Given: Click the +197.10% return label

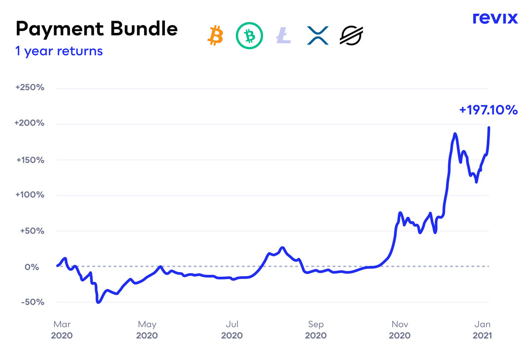Looking at the screenshot, I should tap(488, 110).
